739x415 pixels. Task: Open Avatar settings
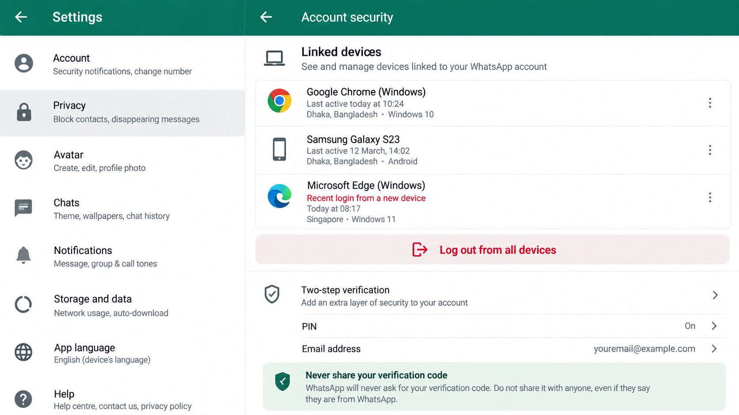(x=122, y=161)
